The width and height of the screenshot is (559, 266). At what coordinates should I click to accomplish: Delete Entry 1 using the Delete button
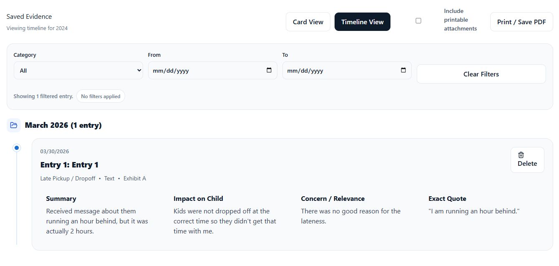527,160
